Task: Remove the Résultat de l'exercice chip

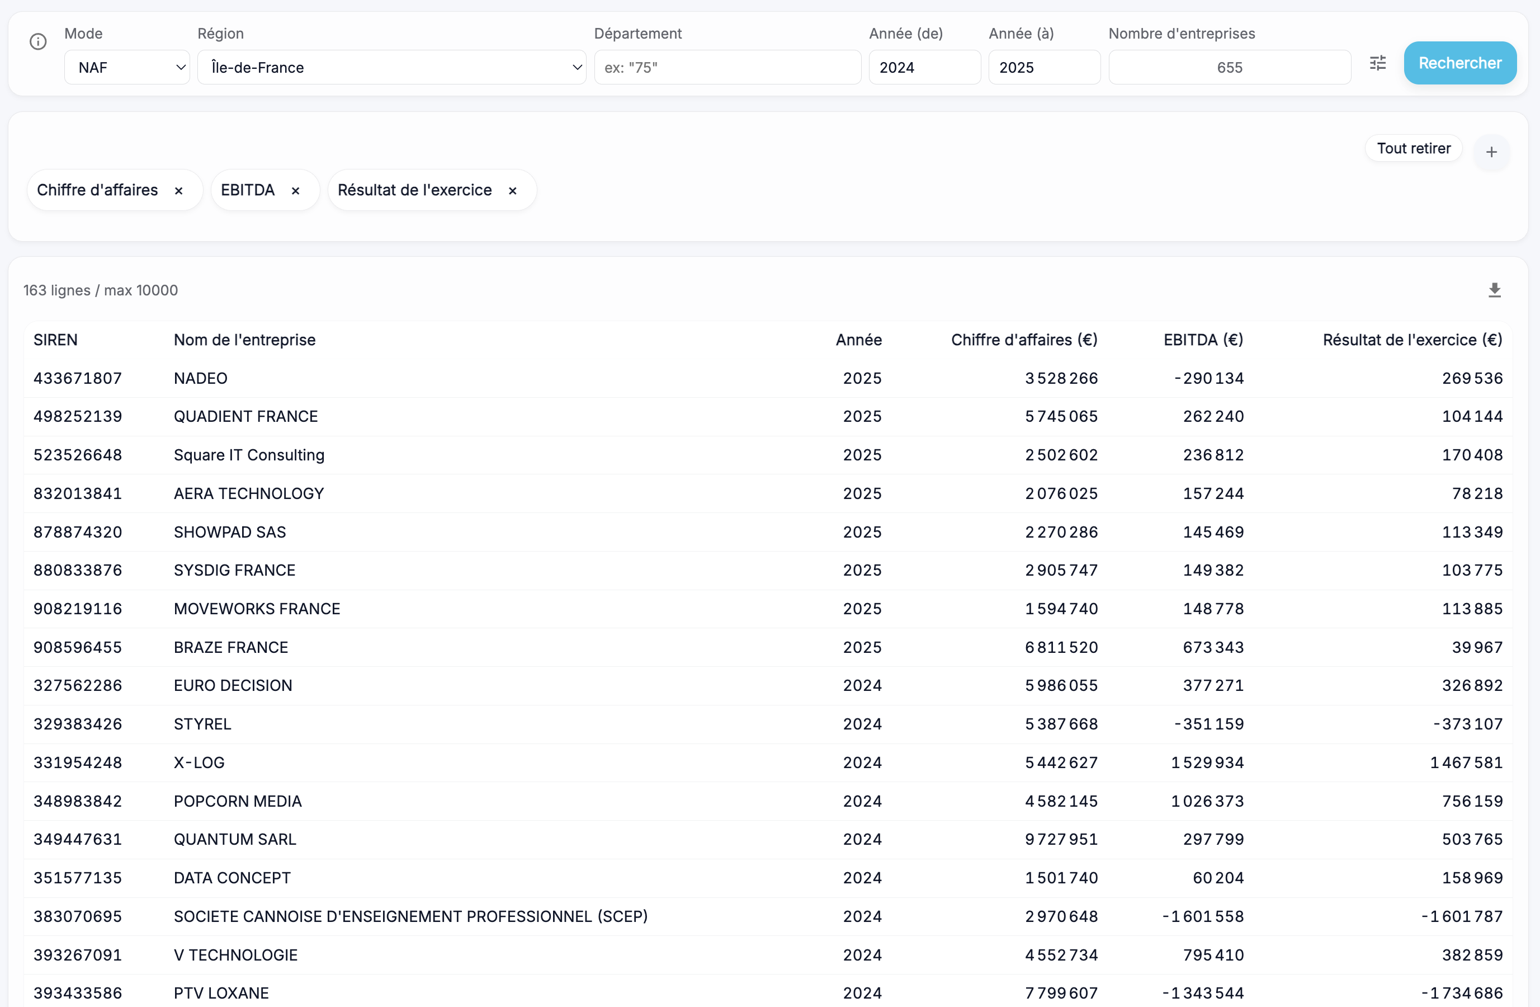Action: pos(512,191)
